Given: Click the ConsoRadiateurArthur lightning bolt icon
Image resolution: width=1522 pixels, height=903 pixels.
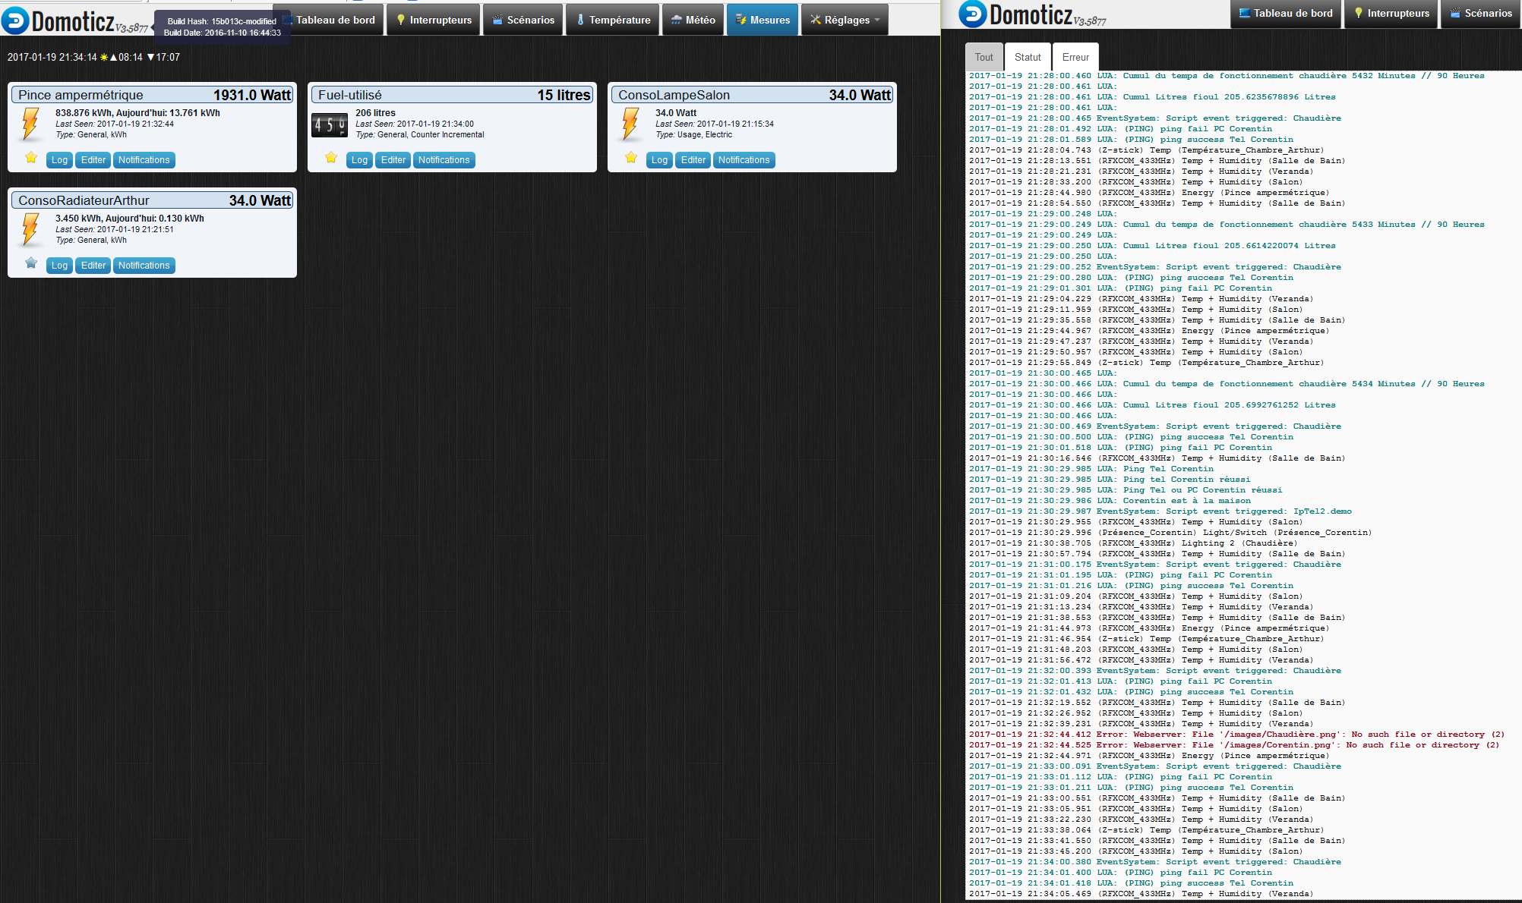Looking at the screenshot, I should tap(30, 230).
